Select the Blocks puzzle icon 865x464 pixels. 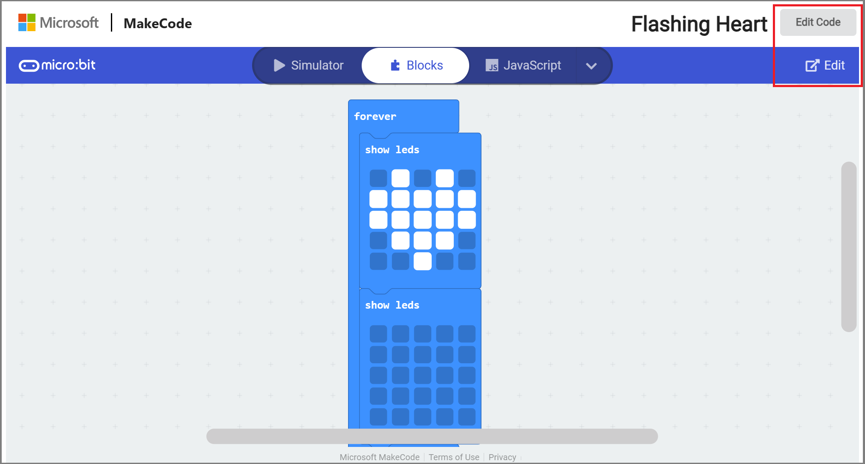click(394, 65)
